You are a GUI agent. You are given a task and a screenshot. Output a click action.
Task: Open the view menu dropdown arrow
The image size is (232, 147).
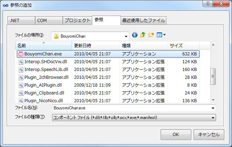164,35
